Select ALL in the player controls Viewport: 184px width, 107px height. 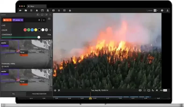161,90
